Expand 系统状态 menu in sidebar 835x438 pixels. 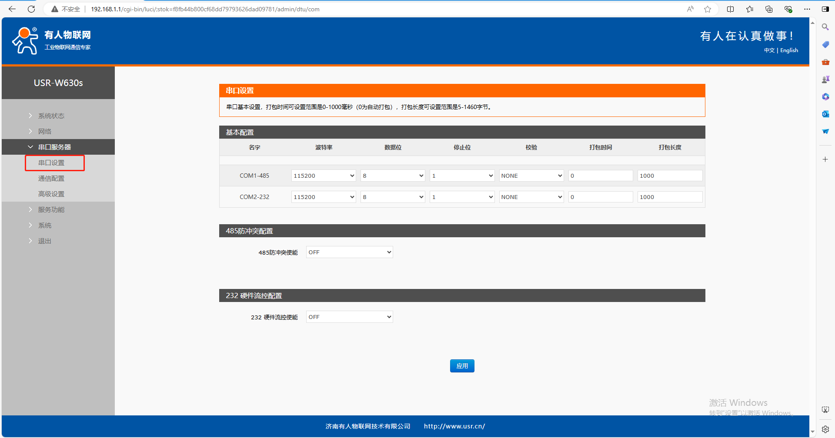51,116
